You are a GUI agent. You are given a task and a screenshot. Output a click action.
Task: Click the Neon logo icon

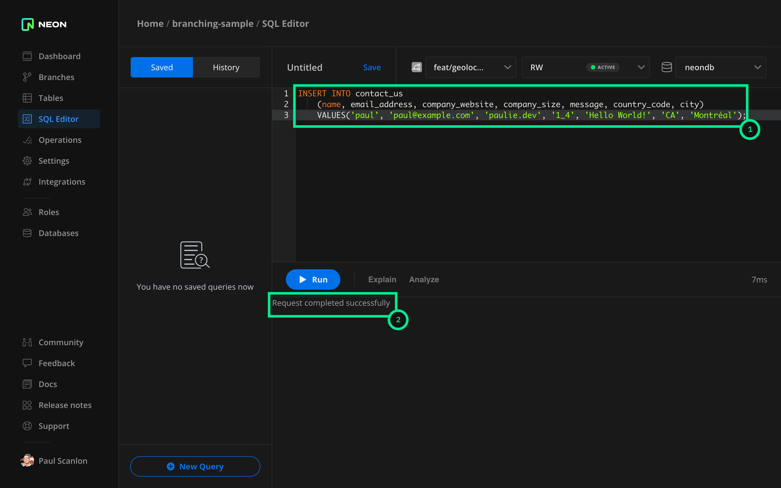click(x=27, y=24)
